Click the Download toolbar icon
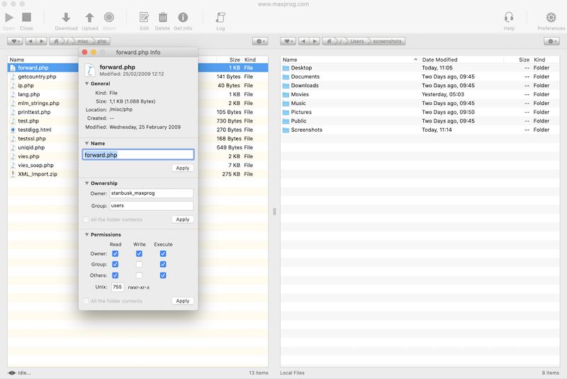This screenshot has height=379, width=567. point(66,18)
